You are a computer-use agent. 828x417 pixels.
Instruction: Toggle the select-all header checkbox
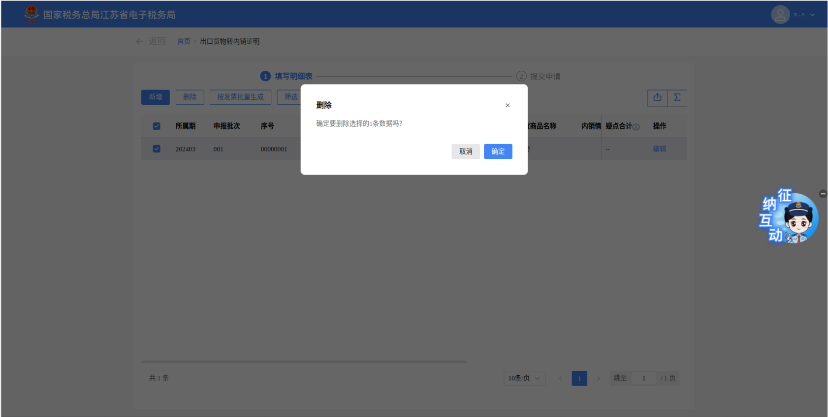click(157, 126)
